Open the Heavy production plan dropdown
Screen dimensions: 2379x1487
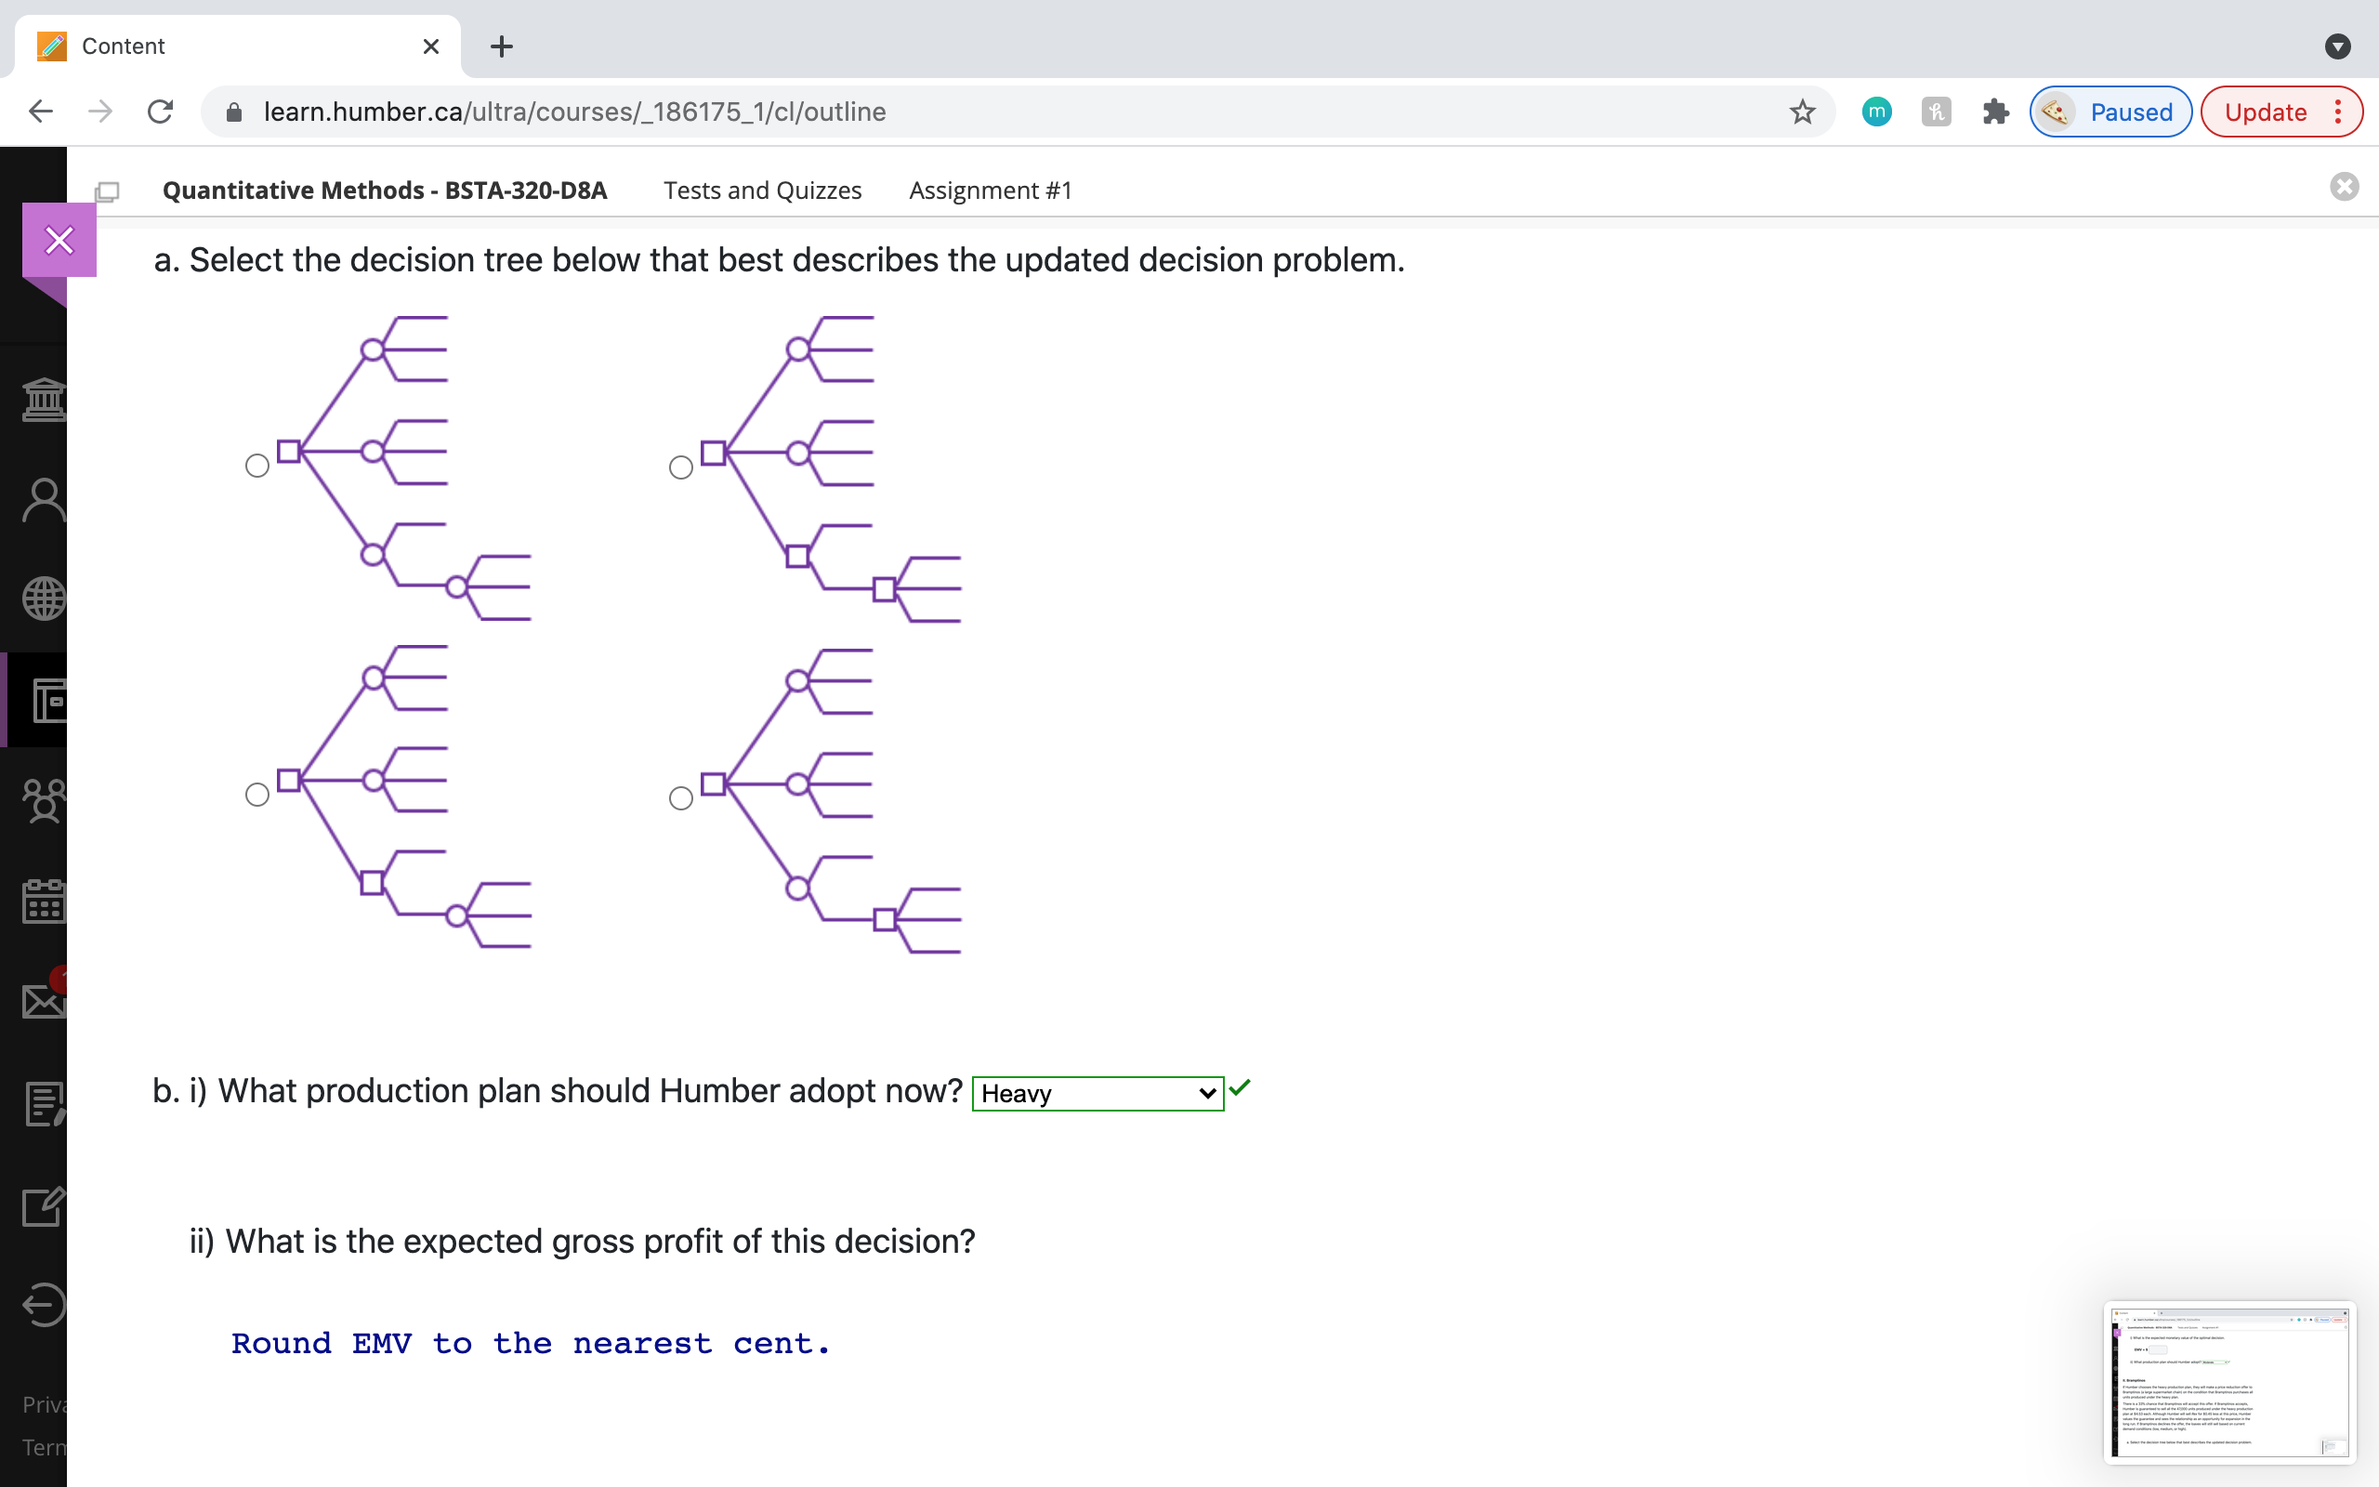(1097, 1093)
